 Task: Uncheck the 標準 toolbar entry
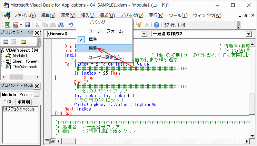(105, 40)
